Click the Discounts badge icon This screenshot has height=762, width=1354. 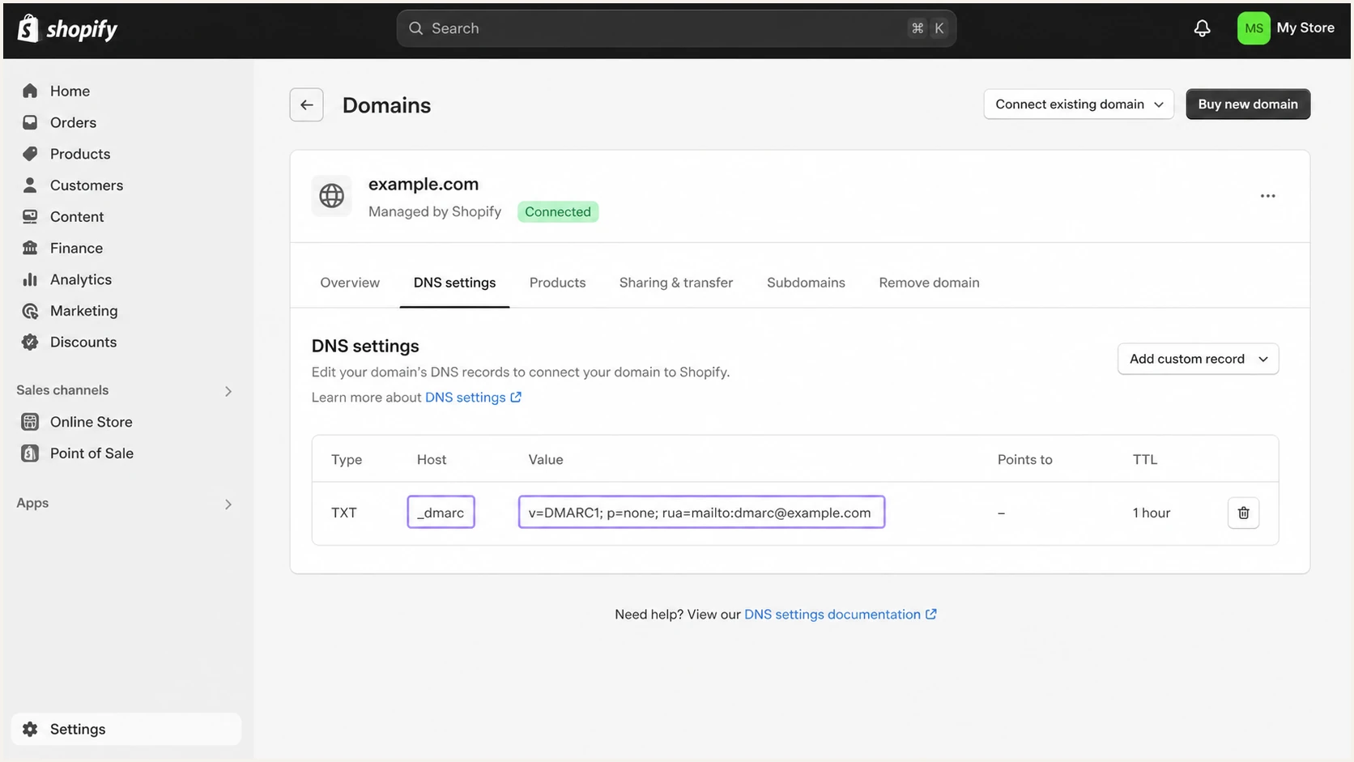[x=30, y=342]
